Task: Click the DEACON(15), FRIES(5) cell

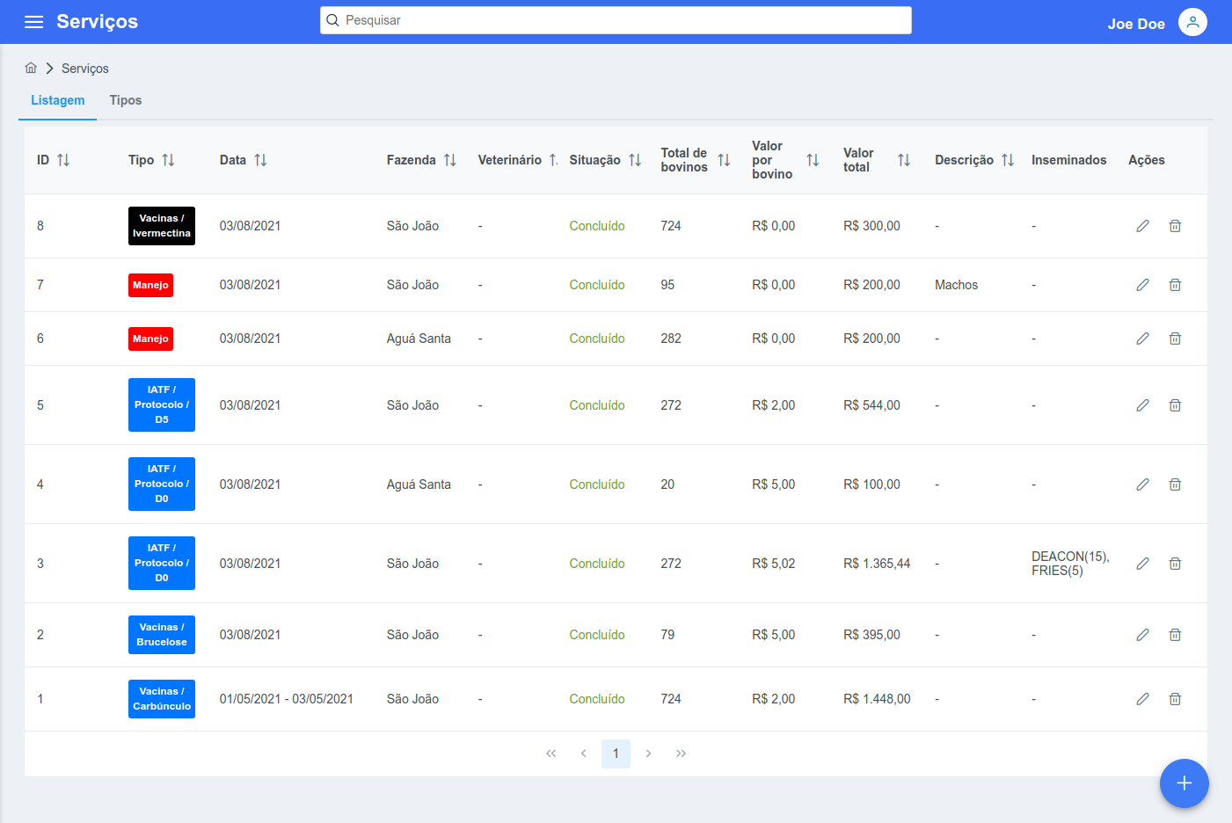Action: tap(1070, 564)
